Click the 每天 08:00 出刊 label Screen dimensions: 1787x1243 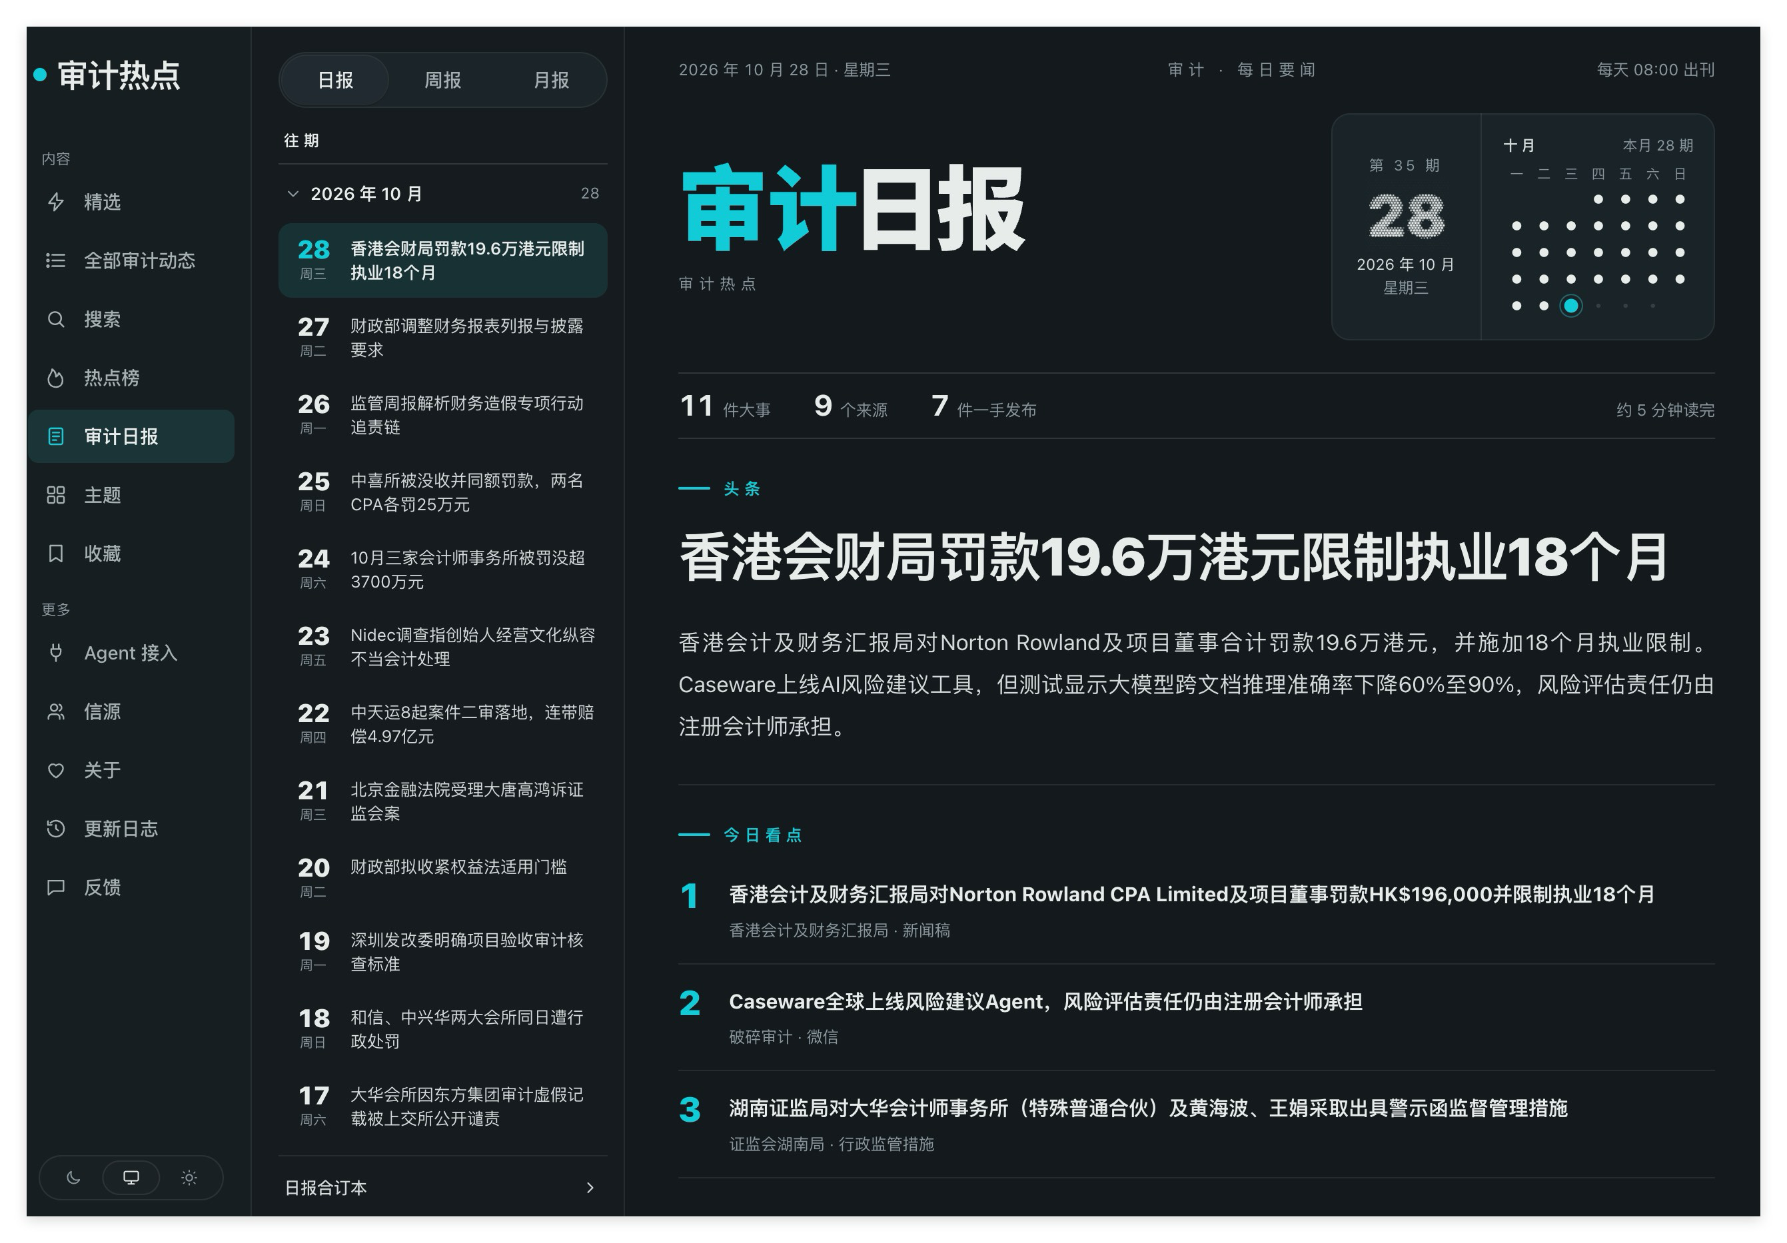click(1654, 70)
